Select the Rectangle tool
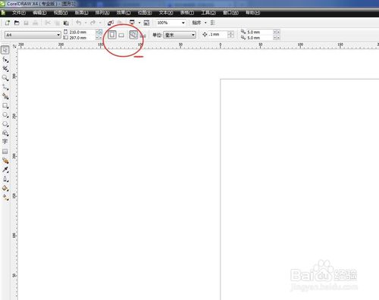379x300 pixels. 5,105
